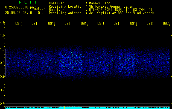Screen dimensions: 172x109
Task: Click the 1.1 kHz frequency label
Action: [2, 35]
